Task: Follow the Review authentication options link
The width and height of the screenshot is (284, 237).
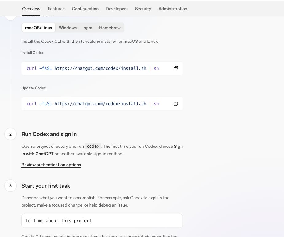Action: 51,165
